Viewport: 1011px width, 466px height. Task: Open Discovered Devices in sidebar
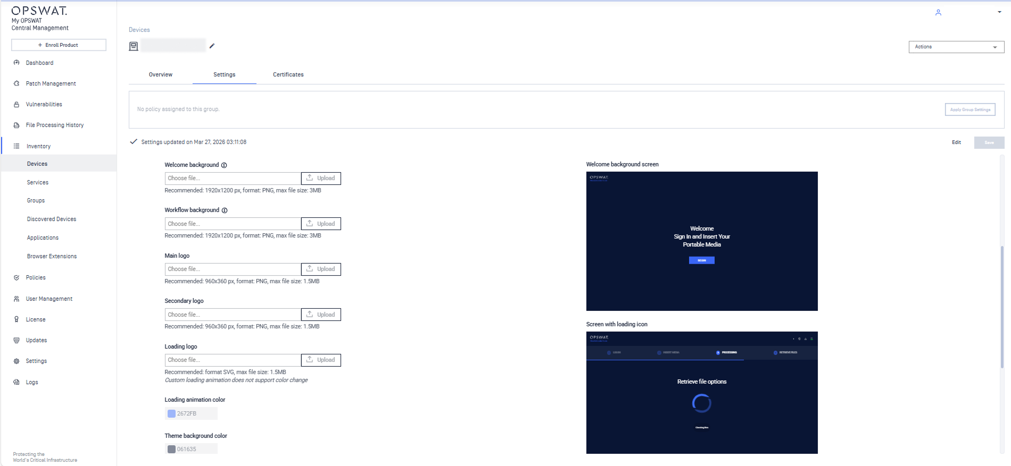tap(52, 219)
